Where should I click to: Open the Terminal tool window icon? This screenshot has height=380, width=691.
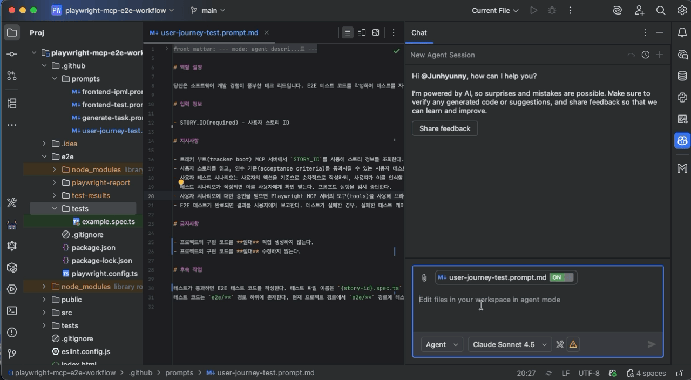(x=12, y=311)
